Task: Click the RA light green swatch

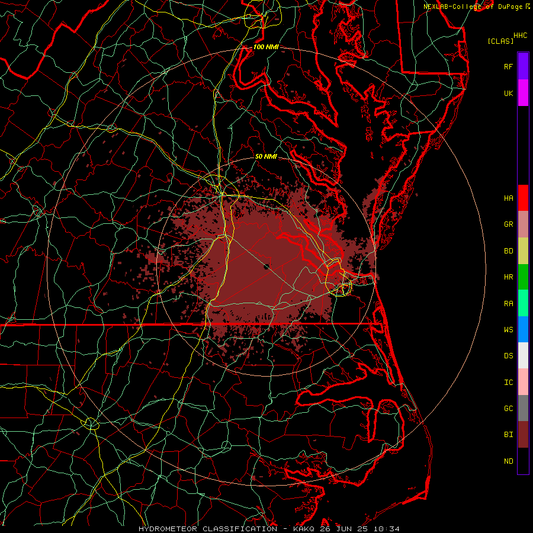Action: point(523,303)
